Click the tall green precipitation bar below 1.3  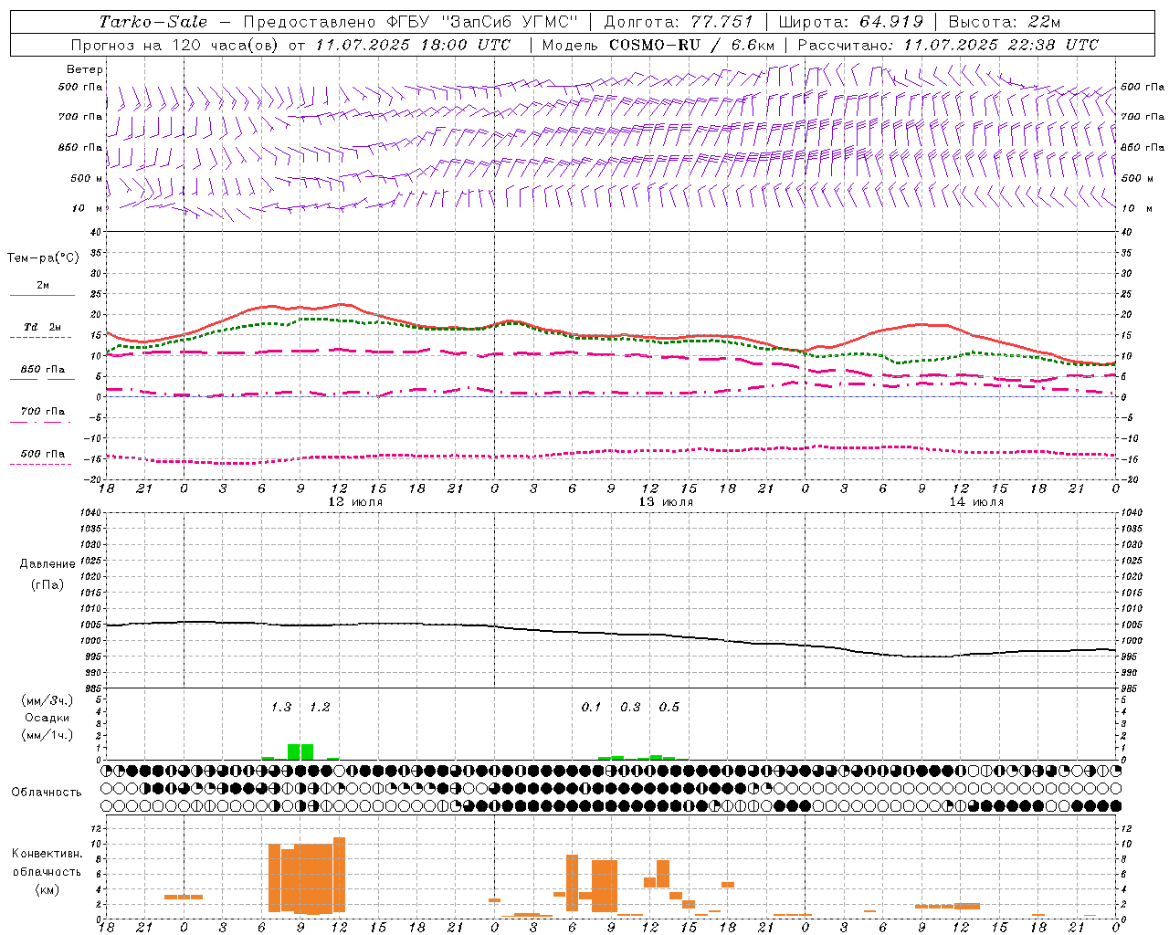[x=294, y=751]
